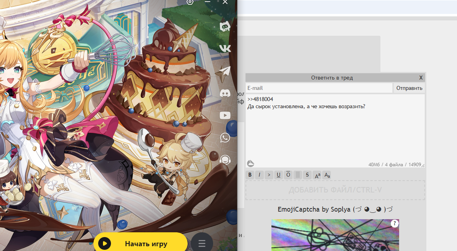
Task: Grab the text area resize handle corner
Action: [x=423, y=165]
